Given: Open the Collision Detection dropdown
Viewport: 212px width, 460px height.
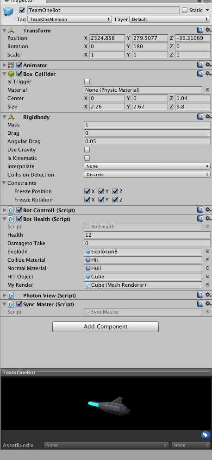Looking at the screenshot, I should [x=147, y=175].
